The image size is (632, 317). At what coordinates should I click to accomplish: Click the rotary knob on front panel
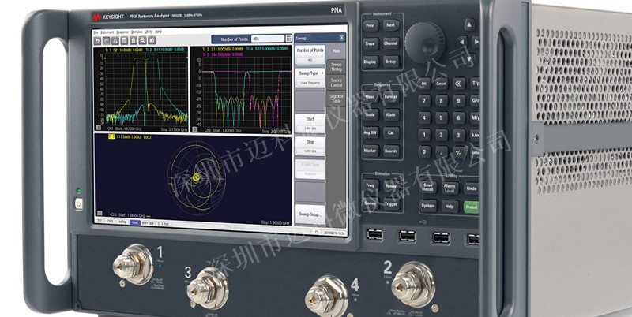[x=424, y=42]
